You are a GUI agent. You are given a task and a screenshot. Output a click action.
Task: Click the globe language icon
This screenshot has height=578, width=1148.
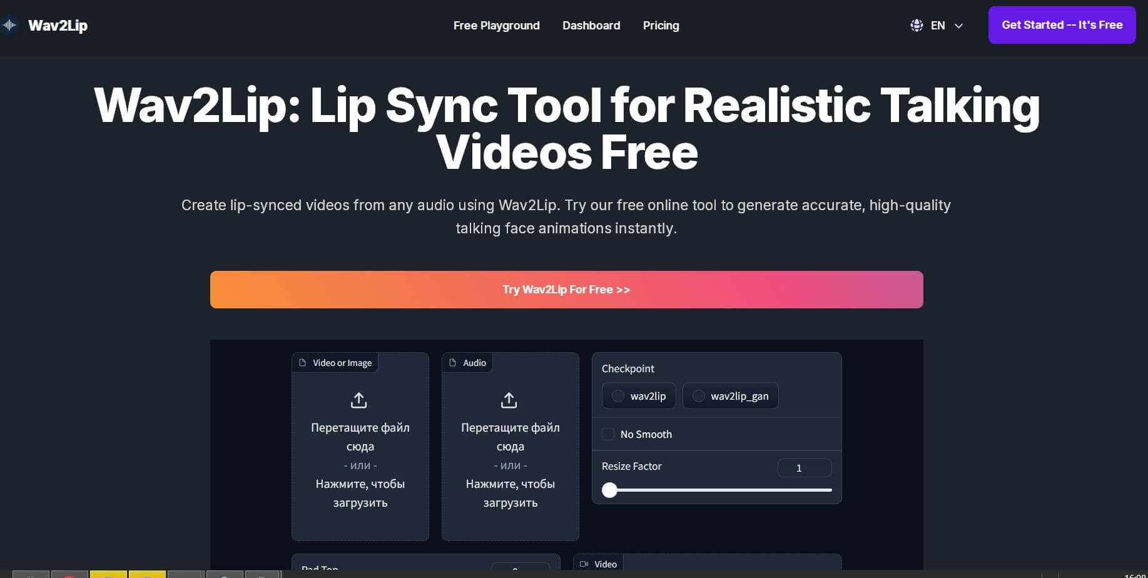[917, 26]
